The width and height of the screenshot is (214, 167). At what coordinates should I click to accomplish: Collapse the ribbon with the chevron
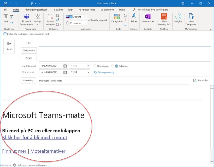pyautogui.click(x=211, y=29)
